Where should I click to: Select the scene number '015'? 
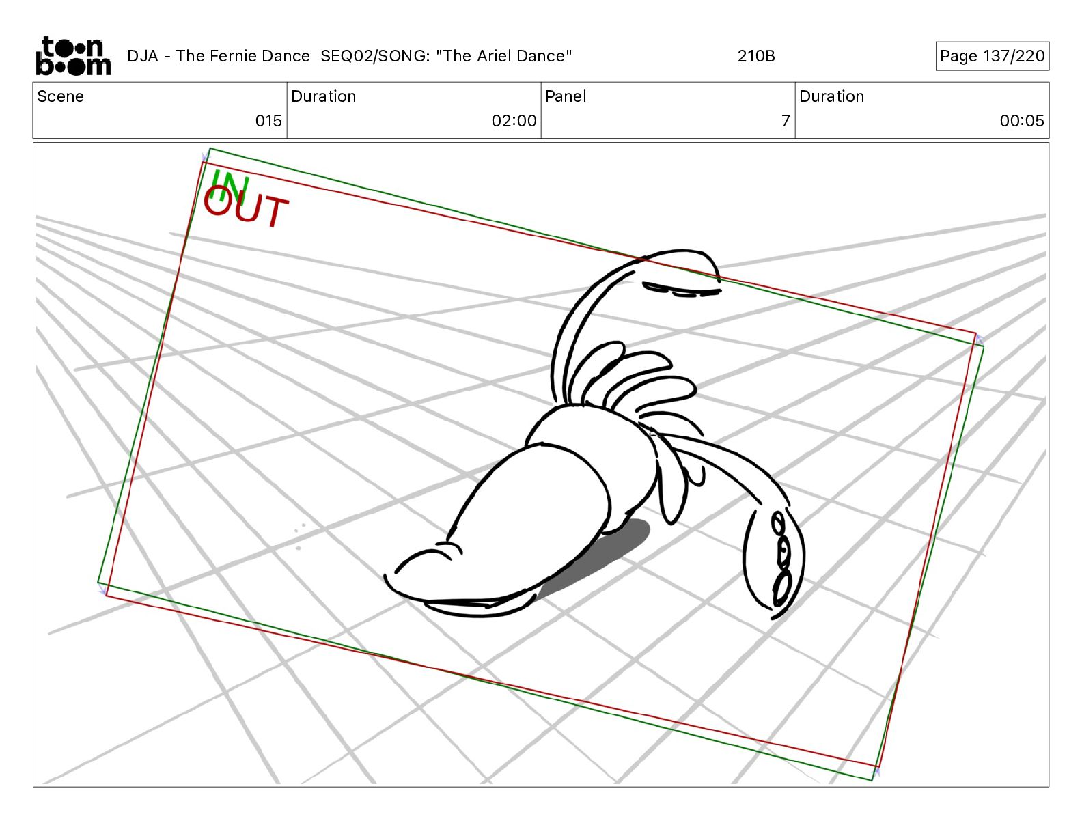point(268,121)
